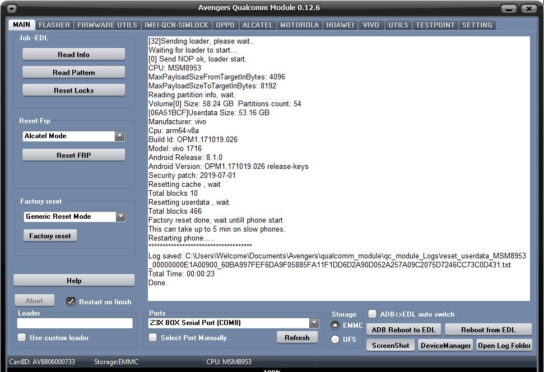Click the log line 'Android Release: 8.1.0'

(x=185, y=157)
